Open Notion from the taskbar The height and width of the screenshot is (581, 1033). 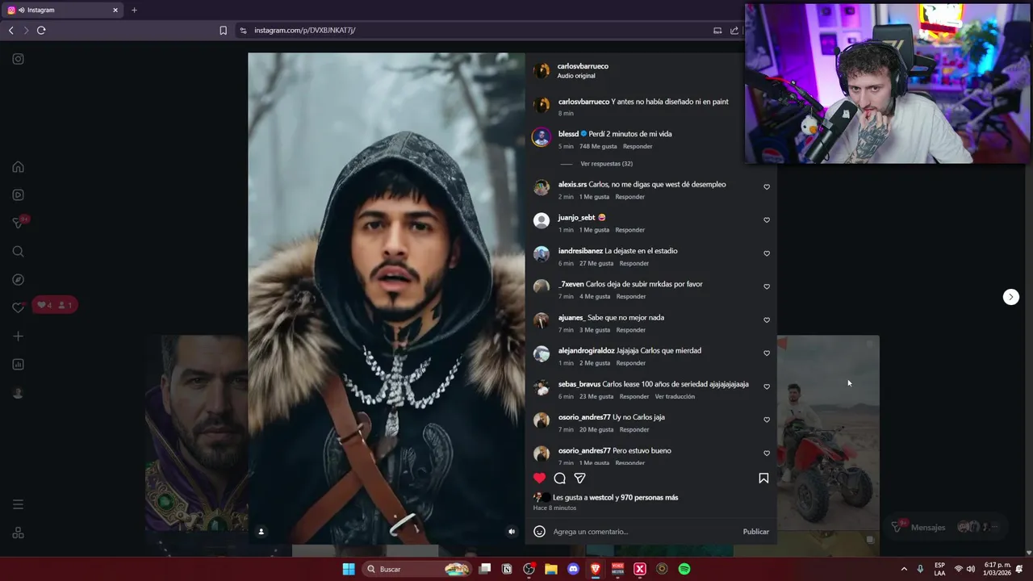[x=507, y=569]
